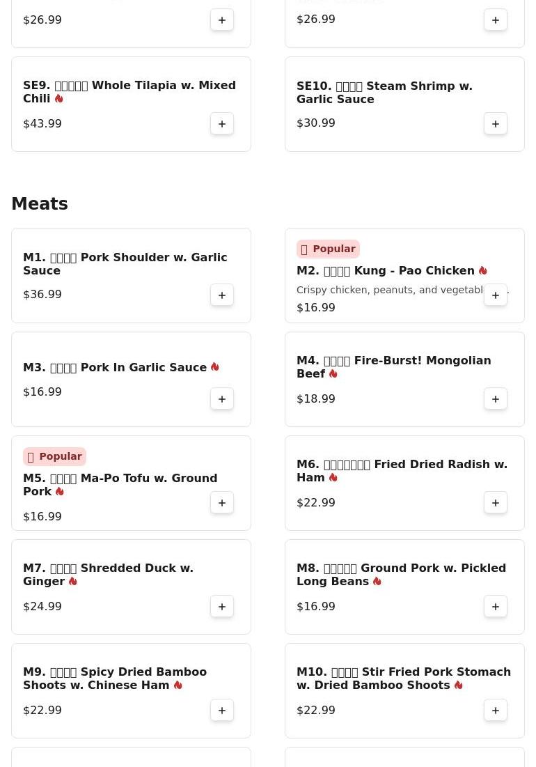The image size is (536, 767).
Task: Add Ma-Po Tofu w. Ground Pork
Action: click(x=222, y=503)
